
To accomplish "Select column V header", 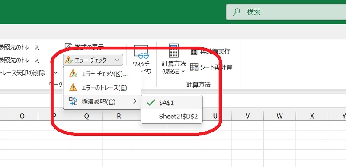I will click(247, 116).
